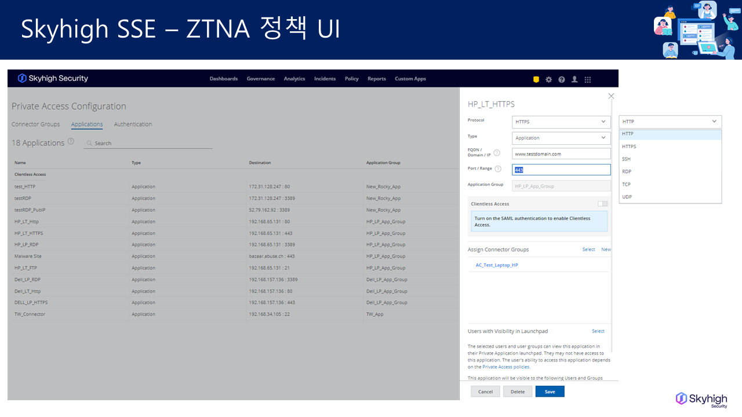Click the Port / Range input field
742x417 pixels.
561,170
